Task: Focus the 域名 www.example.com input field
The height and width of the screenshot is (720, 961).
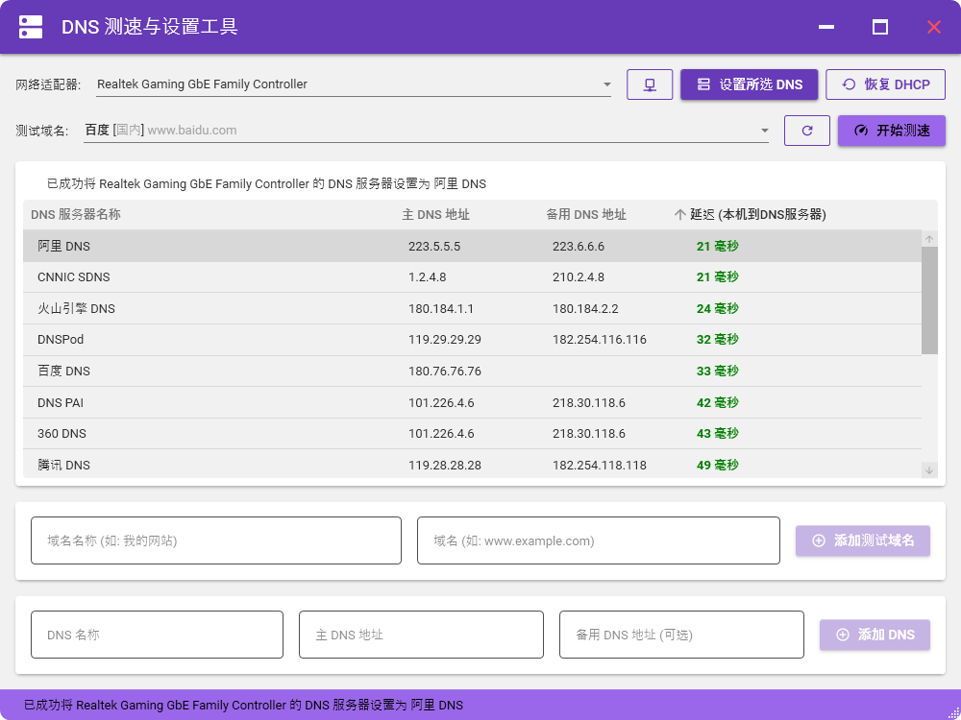Action: click(x=599, y=540)
